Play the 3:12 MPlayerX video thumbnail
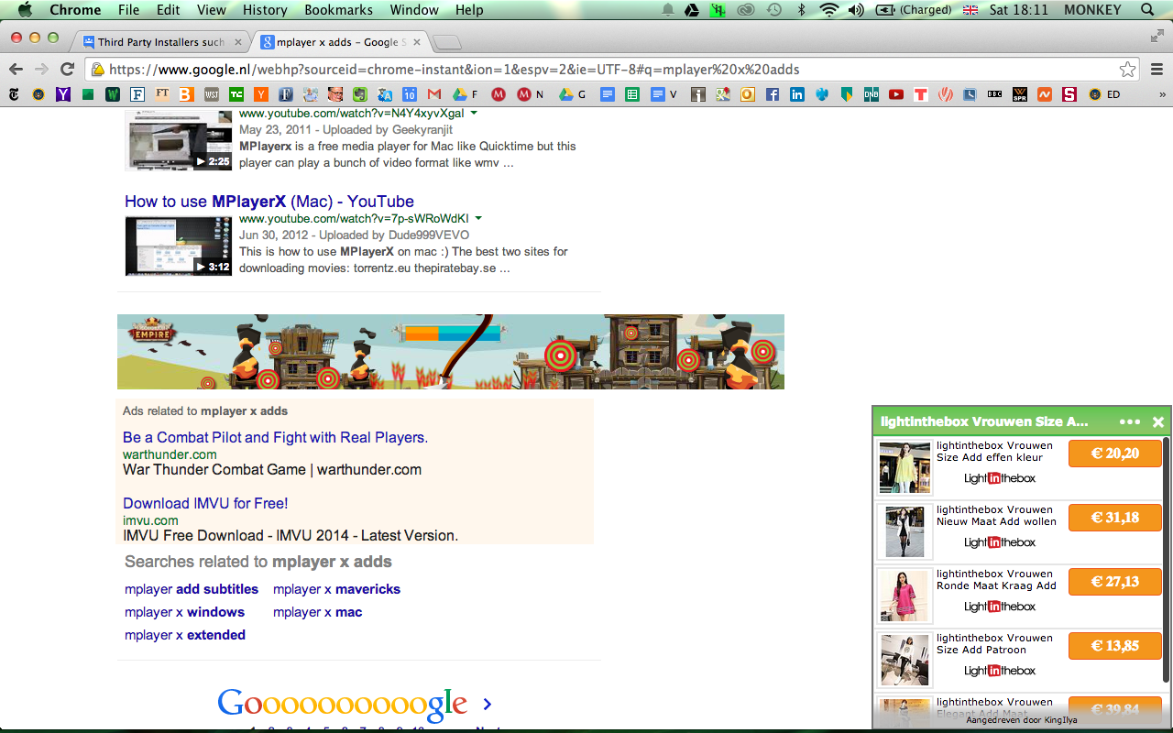This screenshot has width=1173, height=733. click(179, 246)
